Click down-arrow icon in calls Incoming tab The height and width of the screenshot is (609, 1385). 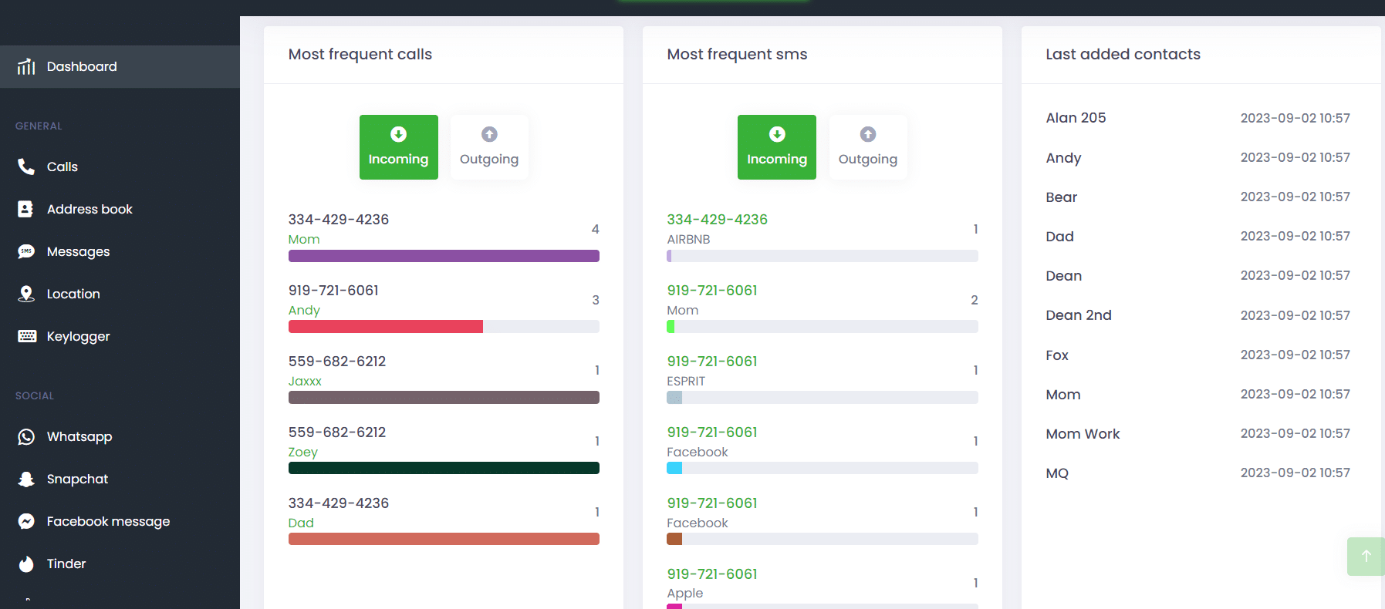[x=398, y=134]
